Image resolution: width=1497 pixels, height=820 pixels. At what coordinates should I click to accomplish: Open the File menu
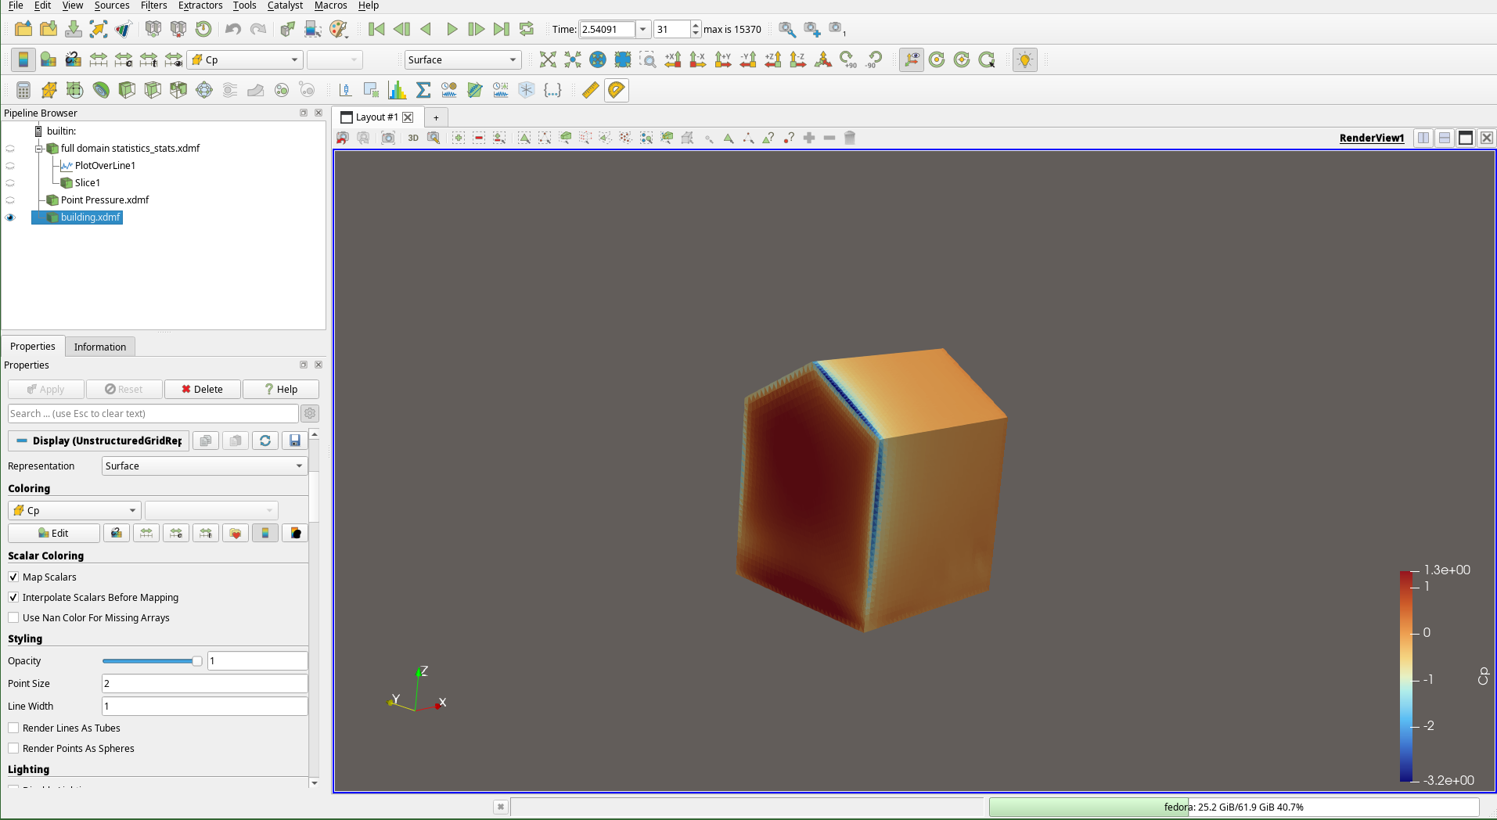point(16,5)
